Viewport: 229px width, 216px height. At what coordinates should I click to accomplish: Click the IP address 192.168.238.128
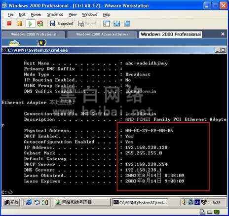coord(146,147)
